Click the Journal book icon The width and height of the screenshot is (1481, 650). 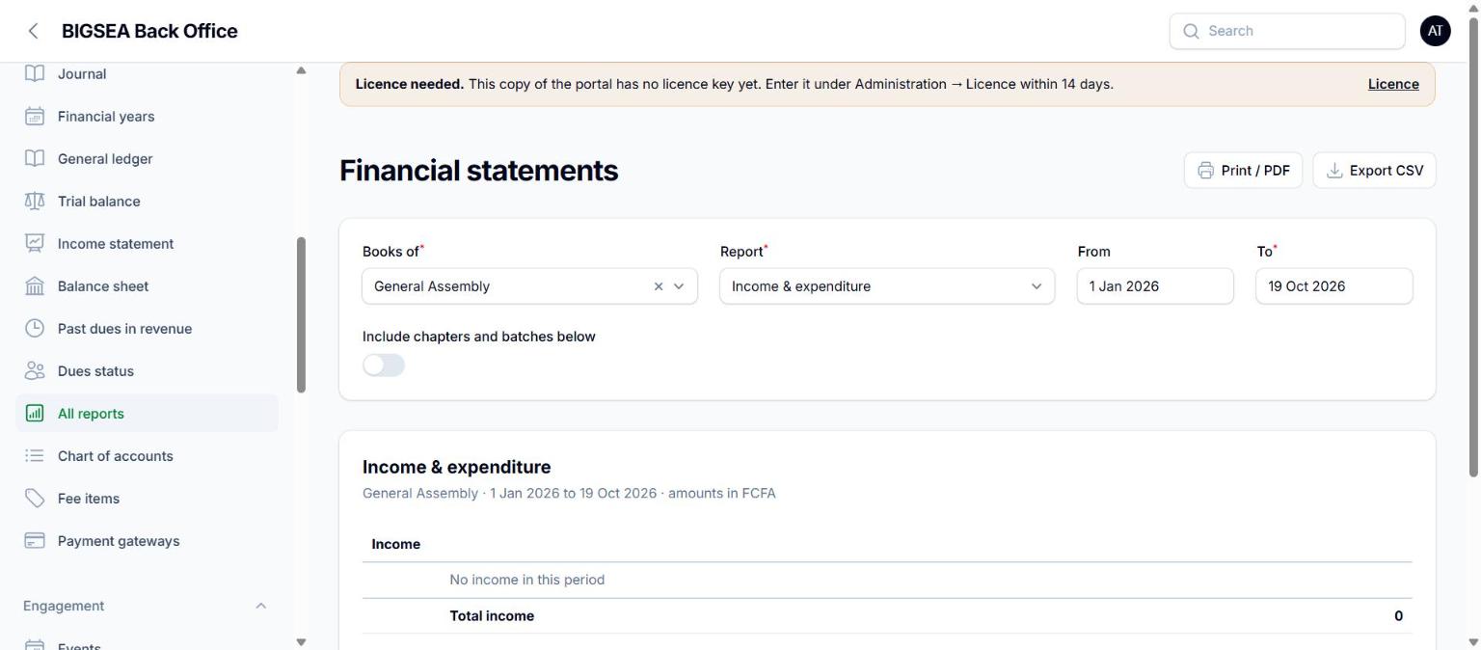(x=35, y=74)
